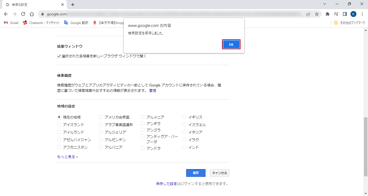Open the その他のブックマーク folder
This screenshot has width=368, height=196.
coord(350,23)
